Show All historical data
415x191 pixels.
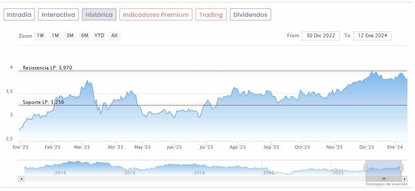point(114,36)
